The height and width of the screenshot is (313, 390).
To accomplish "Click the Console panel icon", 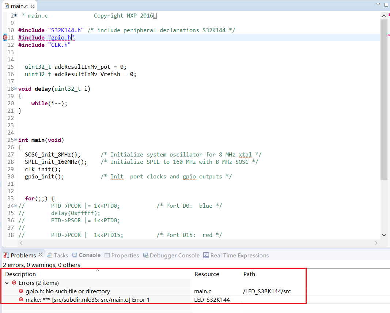I will (x=74, y=255).
